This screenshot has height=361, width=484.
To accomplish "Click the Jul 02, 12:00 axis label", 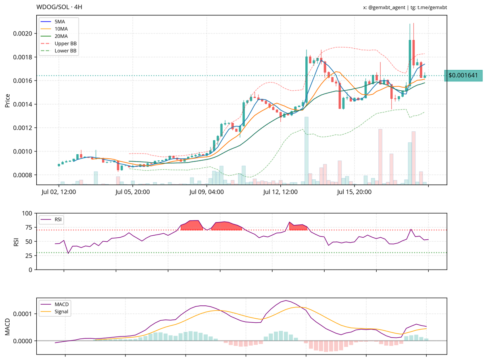I will pyautogui.click(x=58, y=192).
